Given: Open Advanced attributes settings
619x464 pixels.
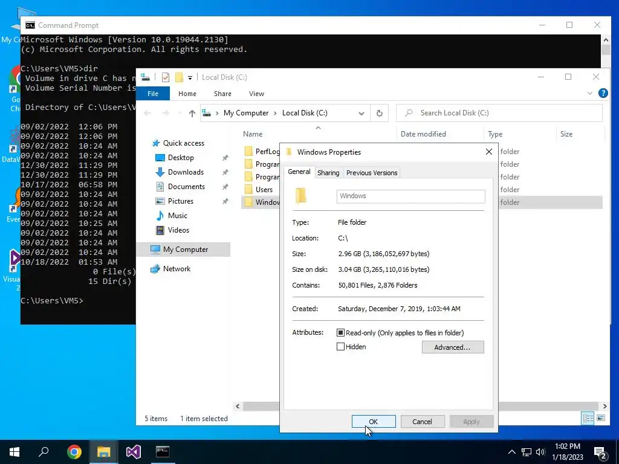Looking at the screenshot, I should [x=453, y=347].
